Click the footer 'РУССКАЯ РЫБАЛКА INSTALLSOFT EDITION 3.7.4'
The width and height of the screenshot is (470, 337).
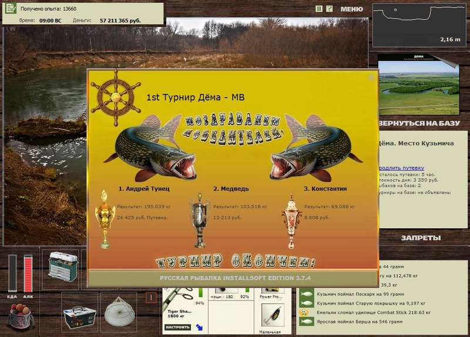pyautogui.click(x=235, y=278)
